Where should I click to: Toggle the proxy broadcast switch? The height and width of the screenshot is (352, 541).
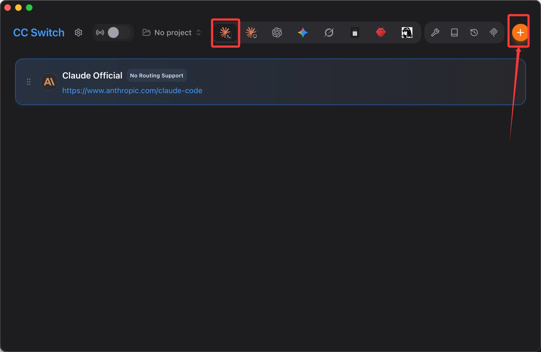[x=119, y=32]
